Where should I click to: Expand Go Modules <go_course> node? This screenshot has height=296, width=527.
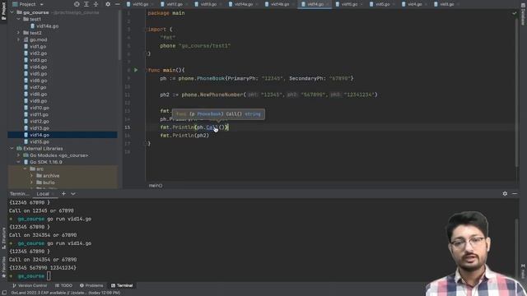18,155
